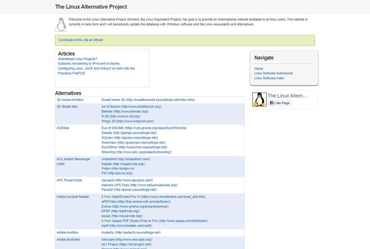This screenshot has width=370, height=249.
Task: Click the penguin thumbnail in the Facebook widget
Action: tap(259, 100)
